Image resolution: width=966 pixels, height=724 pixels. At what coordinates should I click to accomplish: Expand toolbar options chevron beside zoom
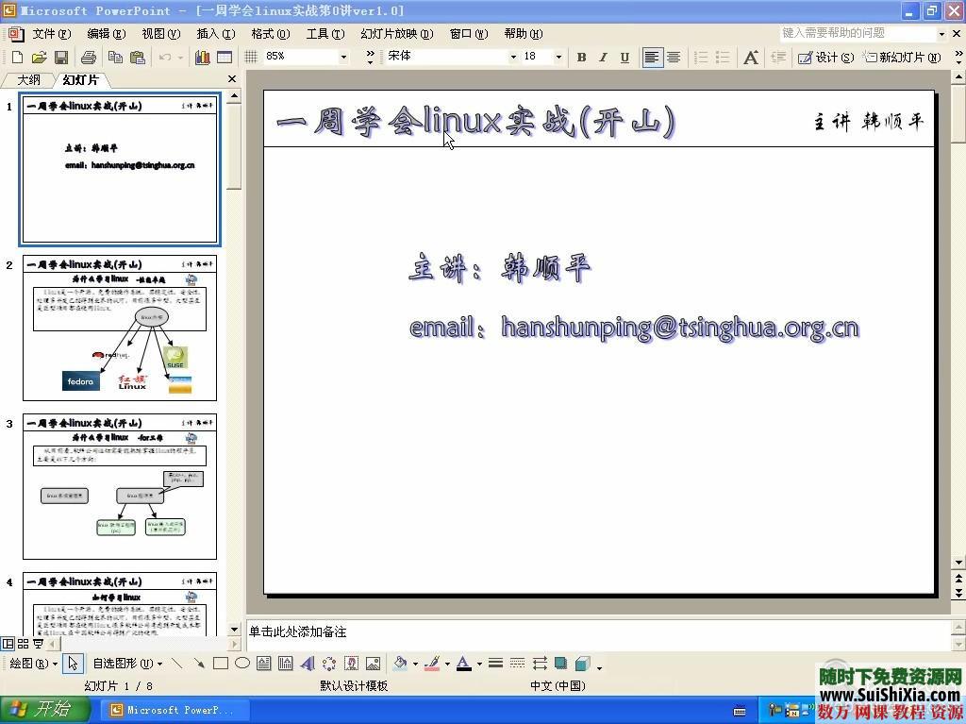click(x=370, y=58)
